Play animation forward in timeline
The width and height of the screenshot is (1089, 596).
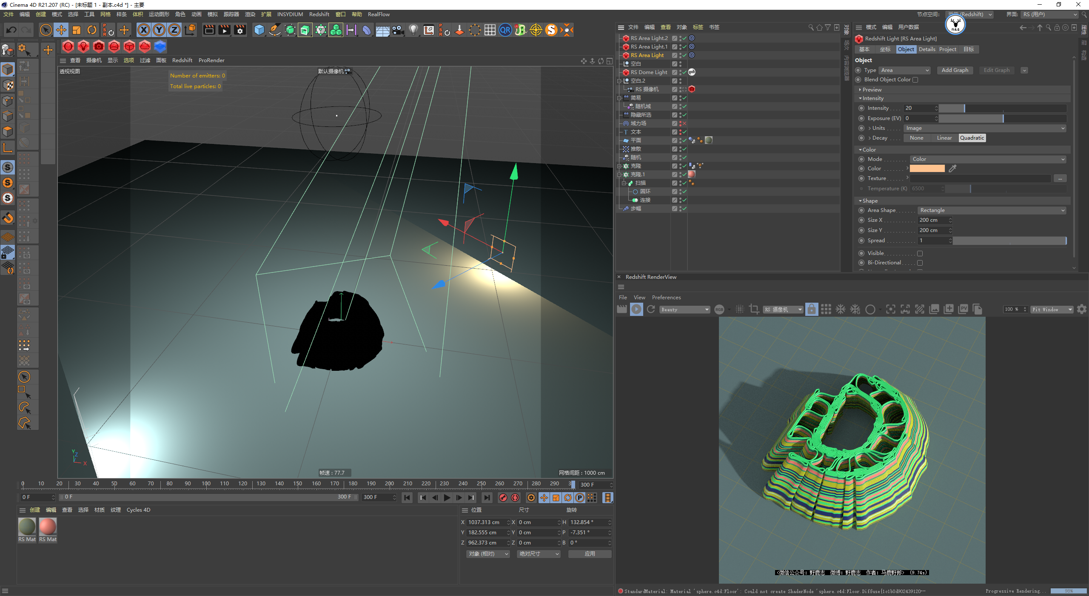tap(447, 498)
